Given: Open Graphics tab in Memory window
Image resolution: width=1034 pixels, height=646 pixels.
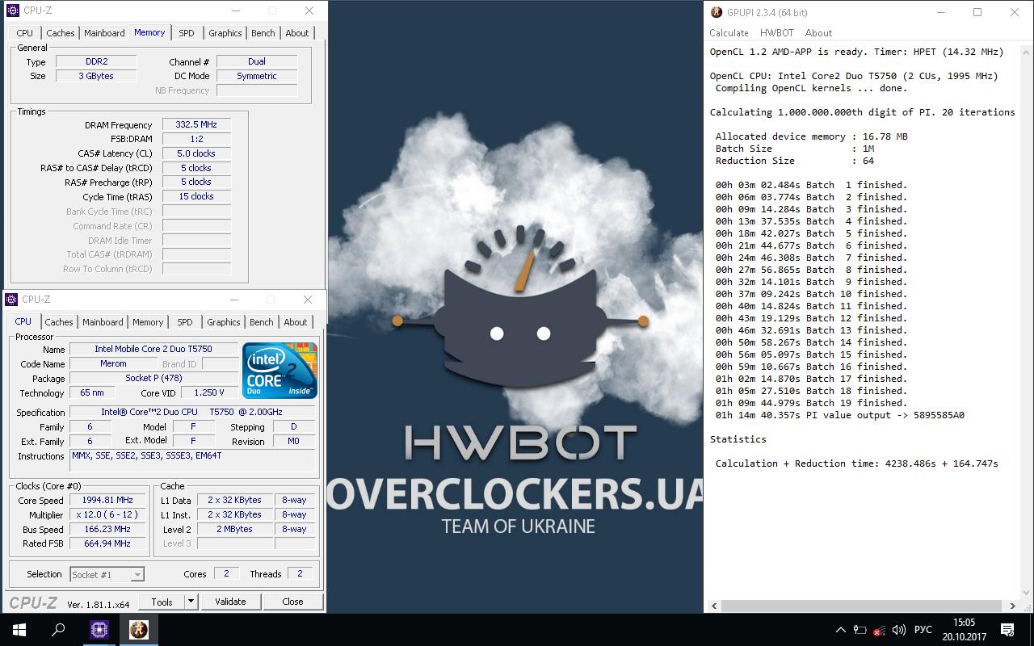Looking at the screenshot, I should (x=225, y=33).
